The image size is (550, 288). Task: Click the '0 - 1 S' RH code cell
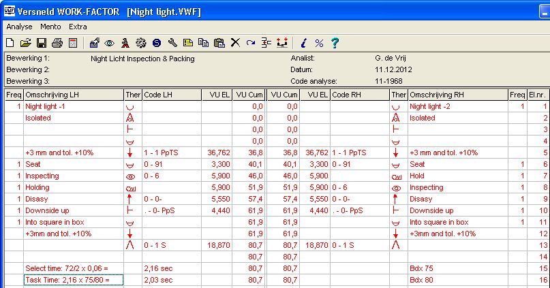pyautogui.click(x=360, y=245)
